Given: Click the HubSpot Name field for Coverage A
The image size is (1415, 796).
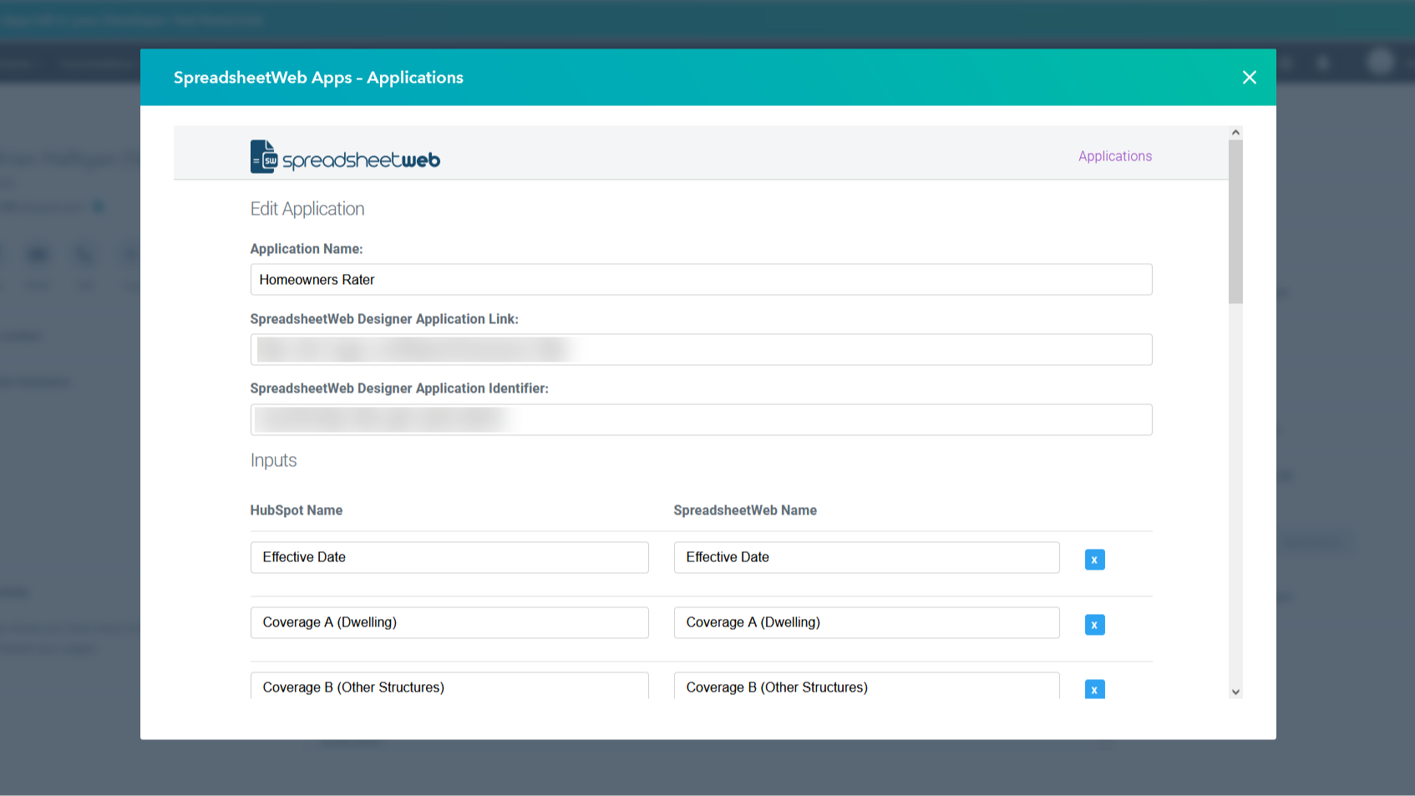Looking at the screenshot, I should (449, 622).
